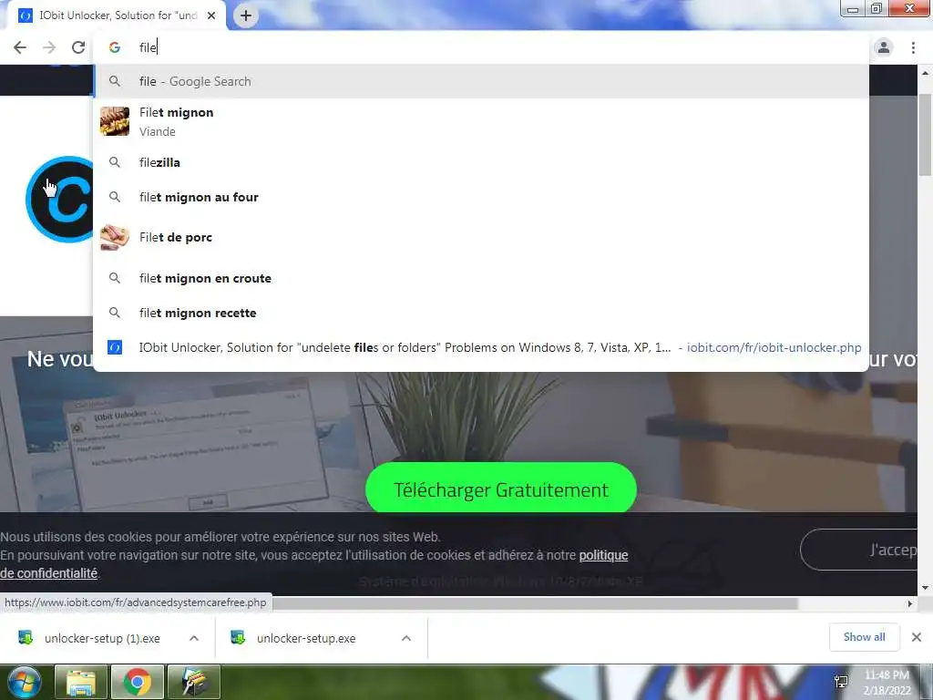Reload the page with the refresh icon
The width and height of the screenshot is (933, 700).
78,47
